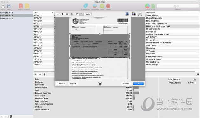Click the Crop button
Viewport: 200px width, 118px height.
click(x=88, y=14)
